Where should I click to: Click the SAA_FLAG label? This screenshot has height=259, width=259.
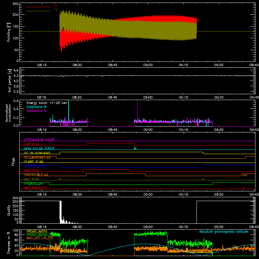point(32,170)
